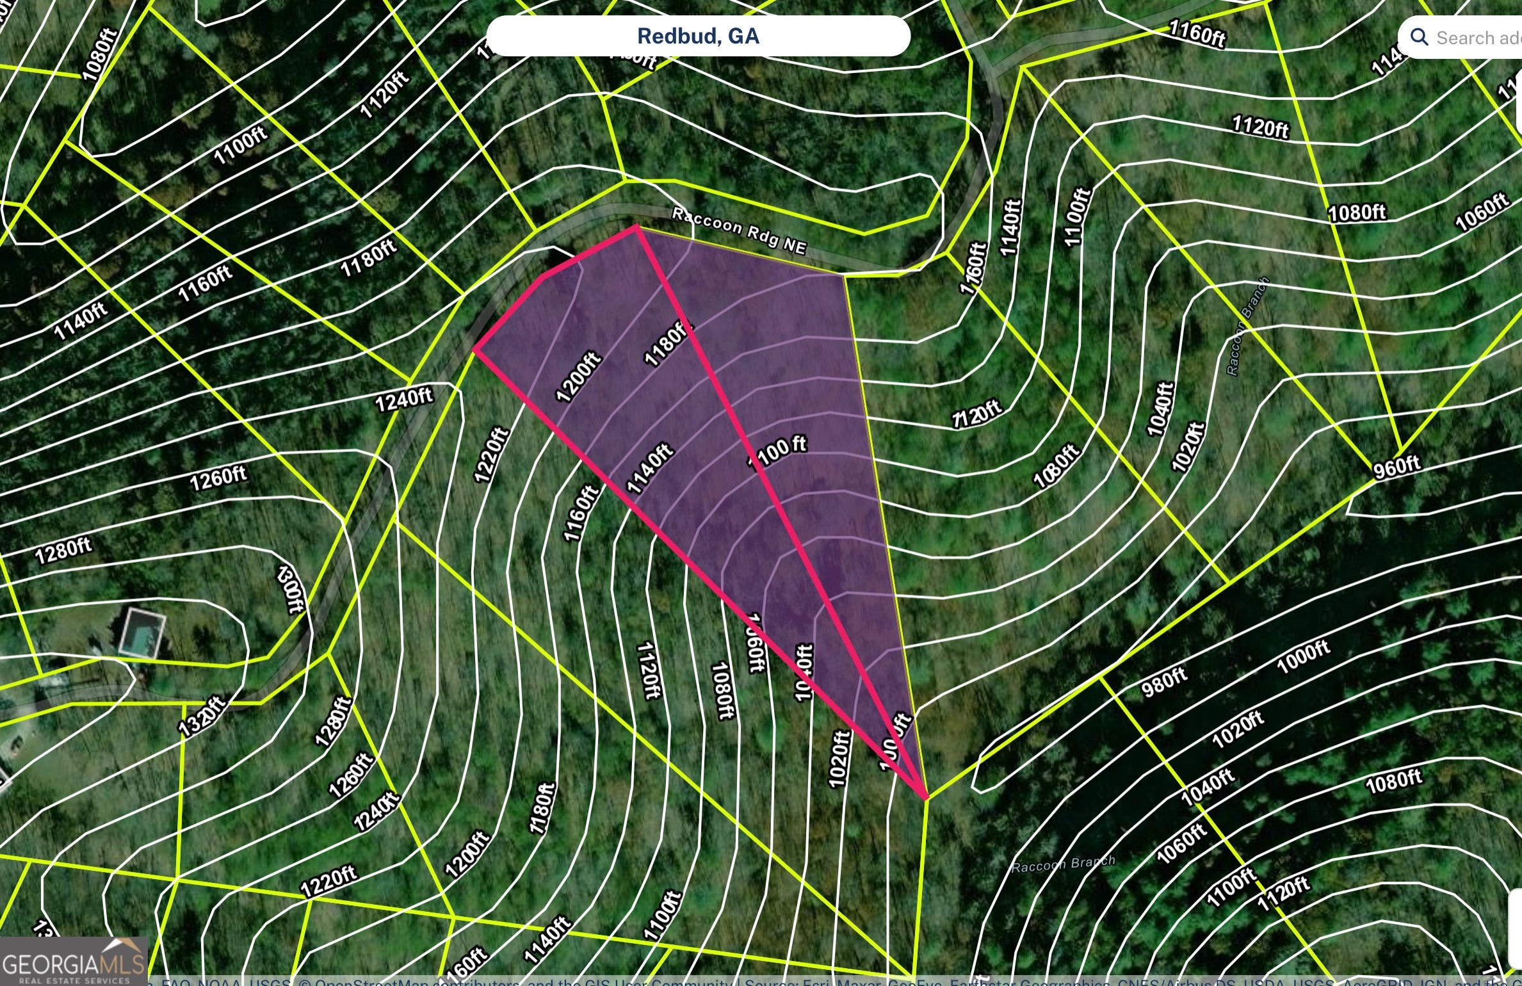
Task: Click the 1240ft label beside the road
Action: 404,400
